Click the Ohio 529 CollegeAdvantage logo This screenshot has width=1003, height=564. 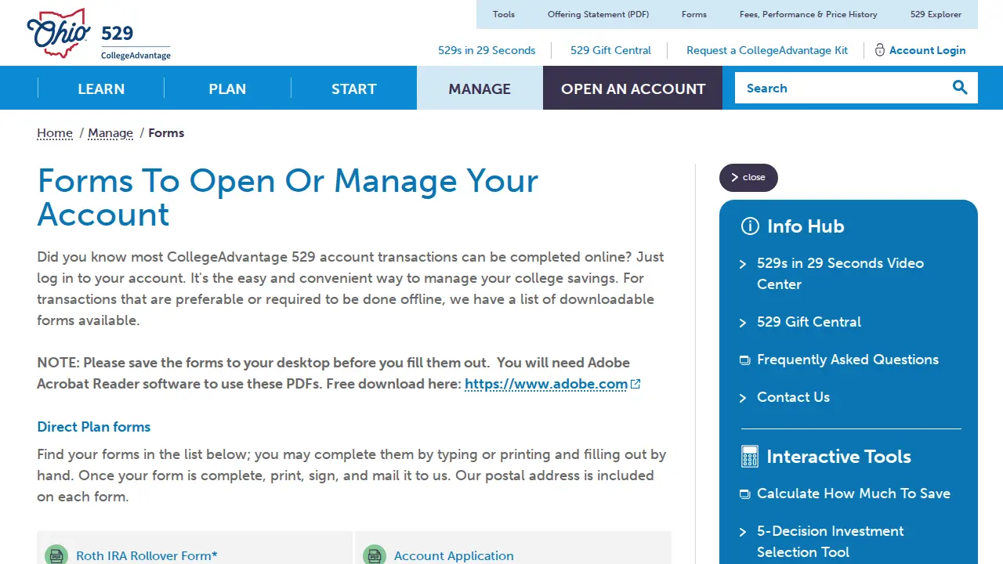(x=99, y=34)
